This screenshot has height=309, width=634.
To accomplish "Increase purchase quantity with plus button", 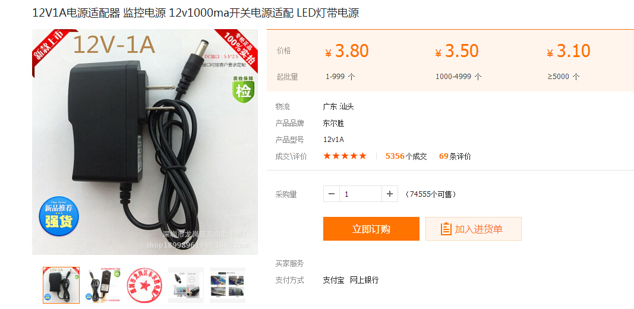I will point(390,194).
